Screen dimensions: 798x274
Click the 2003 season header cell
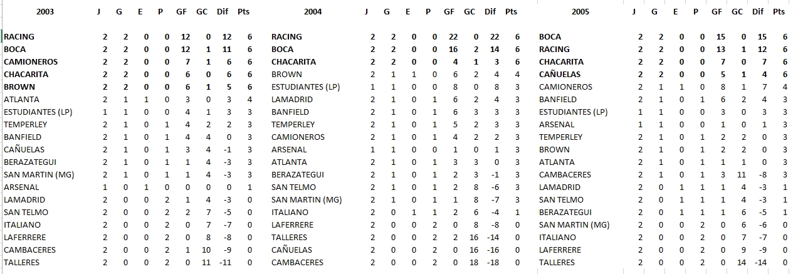[x=45, y=11]
